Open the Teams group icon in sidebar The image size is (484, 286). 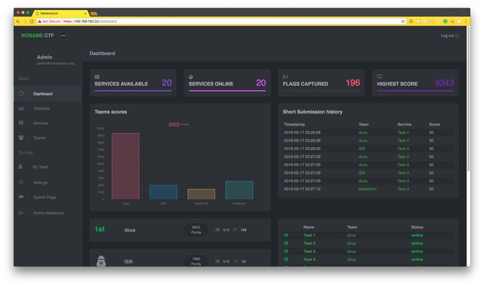click(x=21, y=137)
